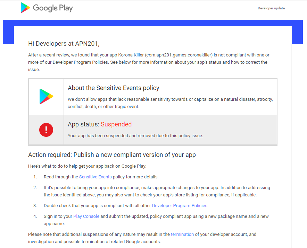Click the red Suspended status text
Viewport: 307px width, 248px height.
click(116, 124)
